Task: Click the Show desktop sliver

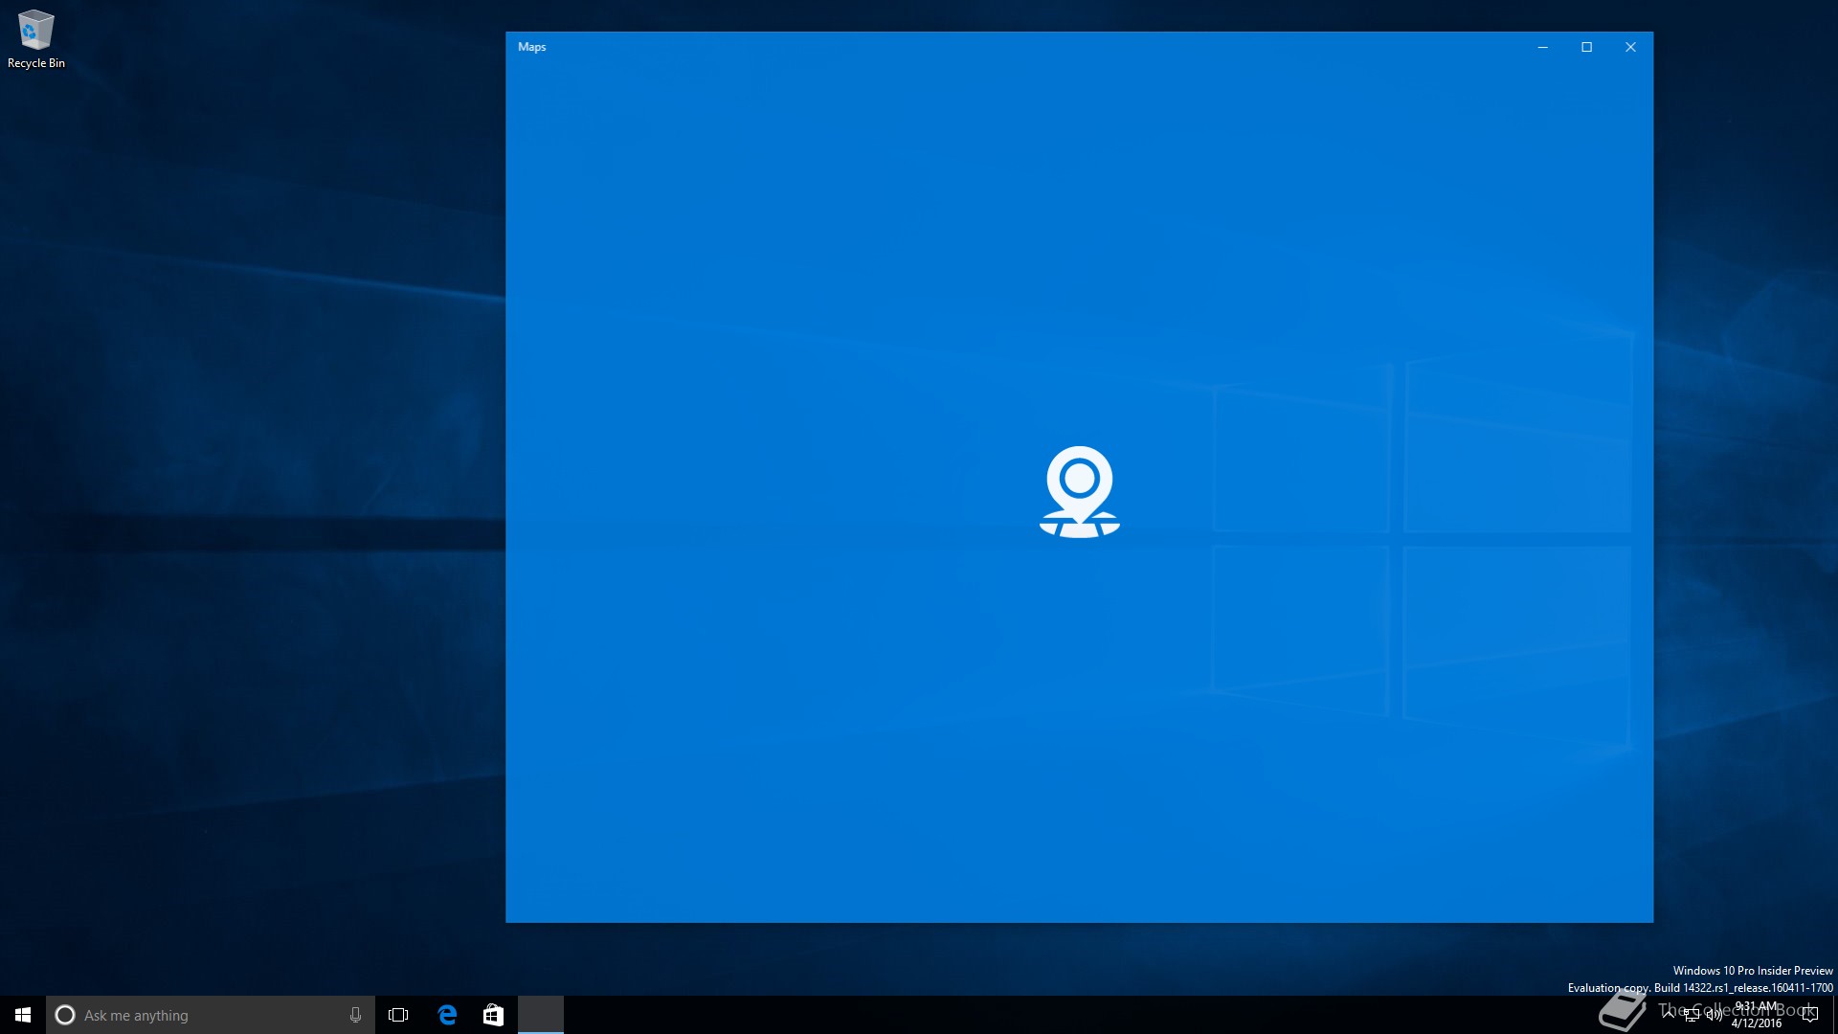Action: (x=1834, y=1015)
